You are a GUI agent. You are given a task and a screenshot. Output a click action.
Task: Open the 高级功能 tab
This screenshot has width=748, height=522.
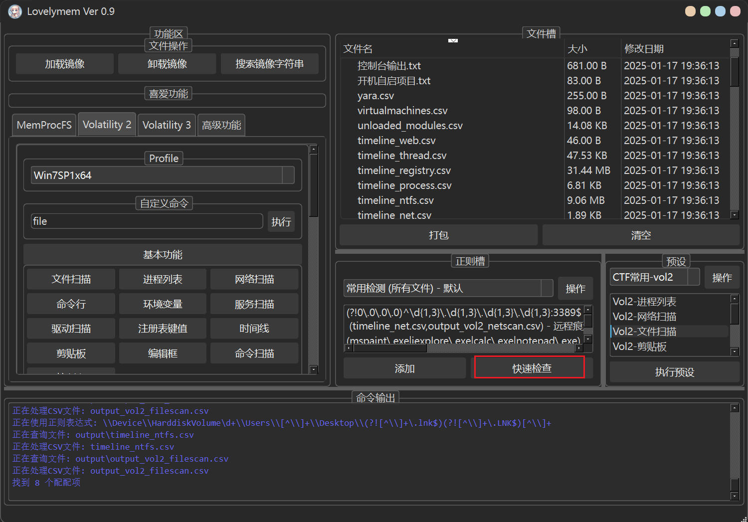pyautogui.click(x=221, y=125)
